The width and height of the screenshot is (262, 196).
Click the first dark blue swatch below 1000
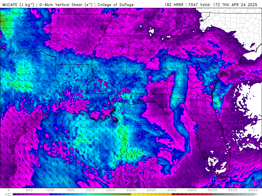[52, 194]
